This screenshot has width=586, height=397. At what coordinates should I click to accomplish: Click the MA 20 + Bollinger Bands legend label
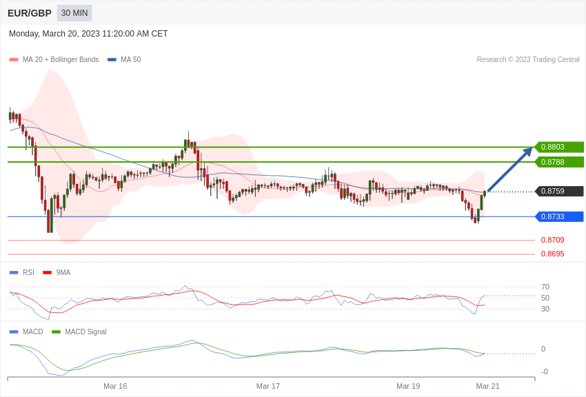click(x=61, y=59)
